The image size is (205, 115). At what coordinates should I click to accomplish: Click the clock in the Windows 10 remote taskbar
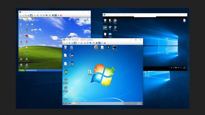(x=185, y=67)
